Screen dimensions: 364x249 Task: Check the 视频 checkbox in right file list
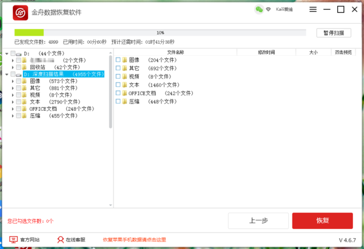(x=118, y=77)
